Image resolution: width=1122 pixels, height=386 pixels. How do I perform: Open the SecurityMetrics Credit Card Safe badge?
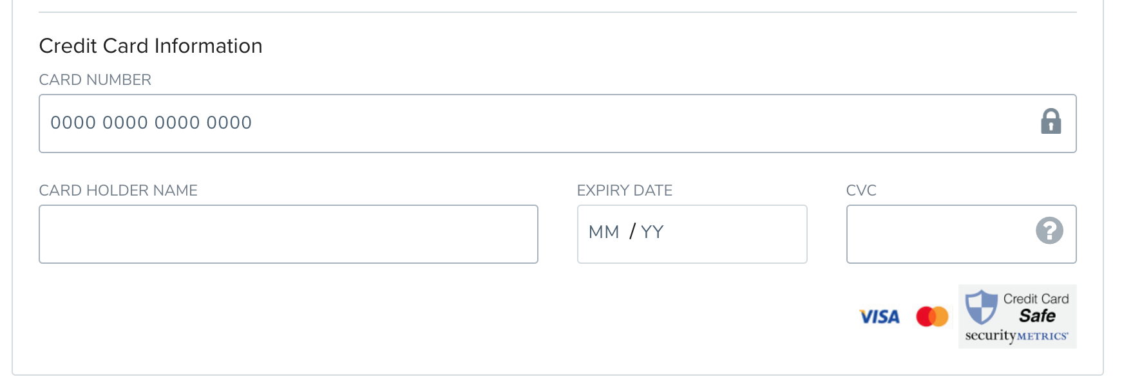(x=1017, y=317)
